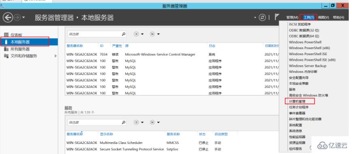Sort events by 日志 column header
Viewport: 352px width, 154px height.
coord(212,46)
